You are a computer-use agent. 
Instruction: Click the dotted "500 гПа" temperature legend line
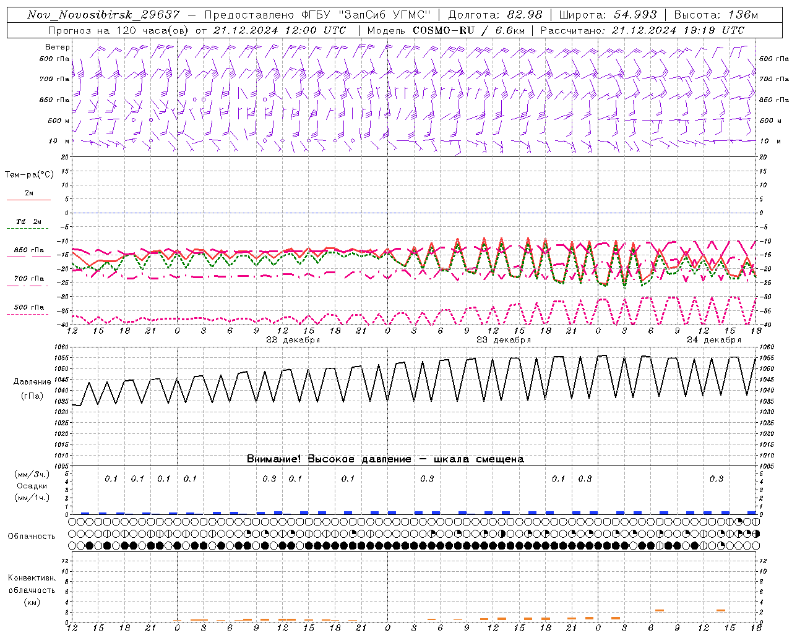pyautogui.click(x=28, y=314)
